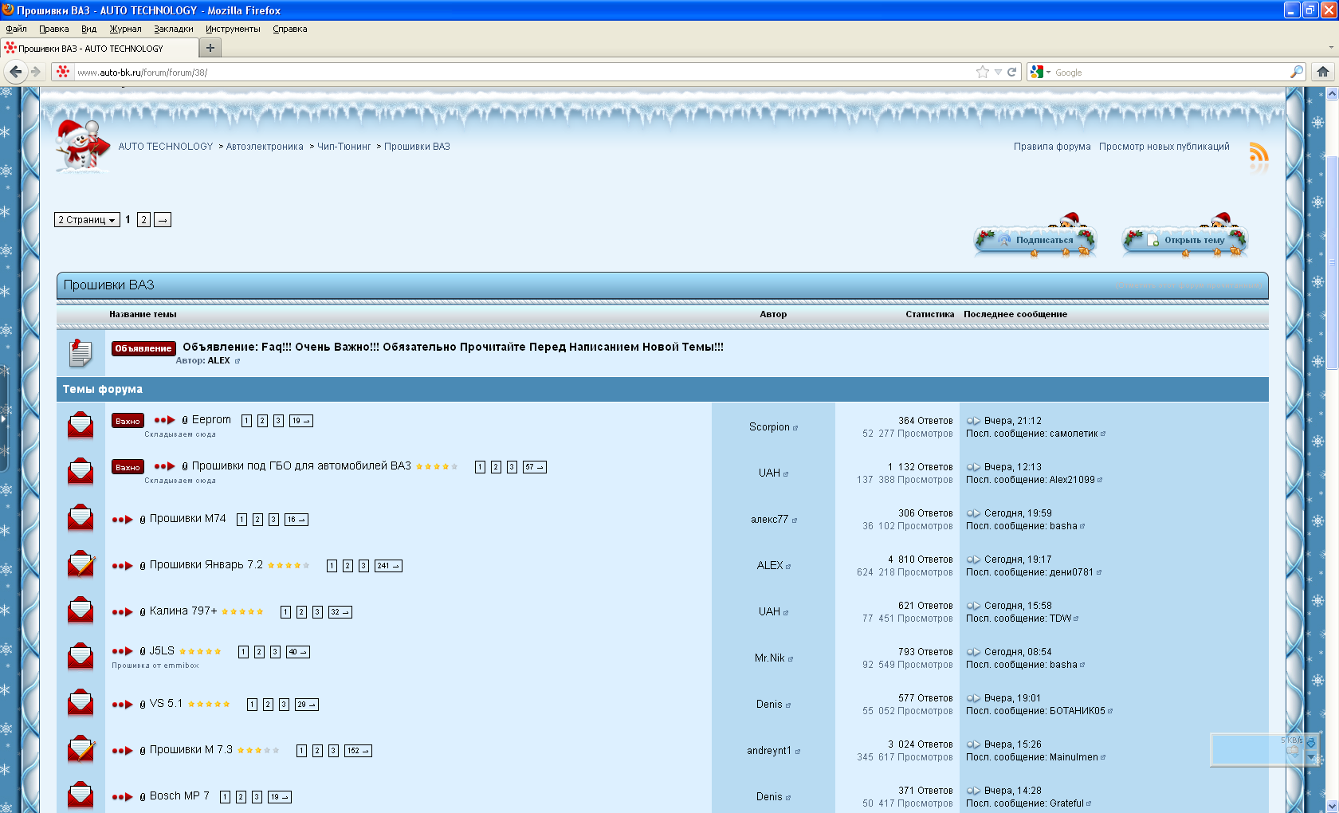The width and height of the screenshot is (1339, 813).
Task: Go to last post icon for Eeprom topic
Action: [x=973, y=421]
